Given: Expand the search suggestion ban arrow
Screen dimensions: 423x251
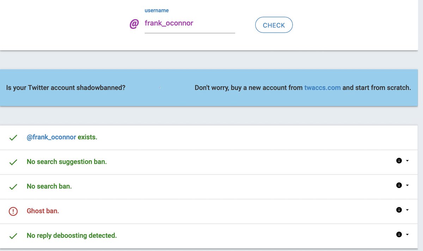Looking at the screenshot, I should coord(407,161).
